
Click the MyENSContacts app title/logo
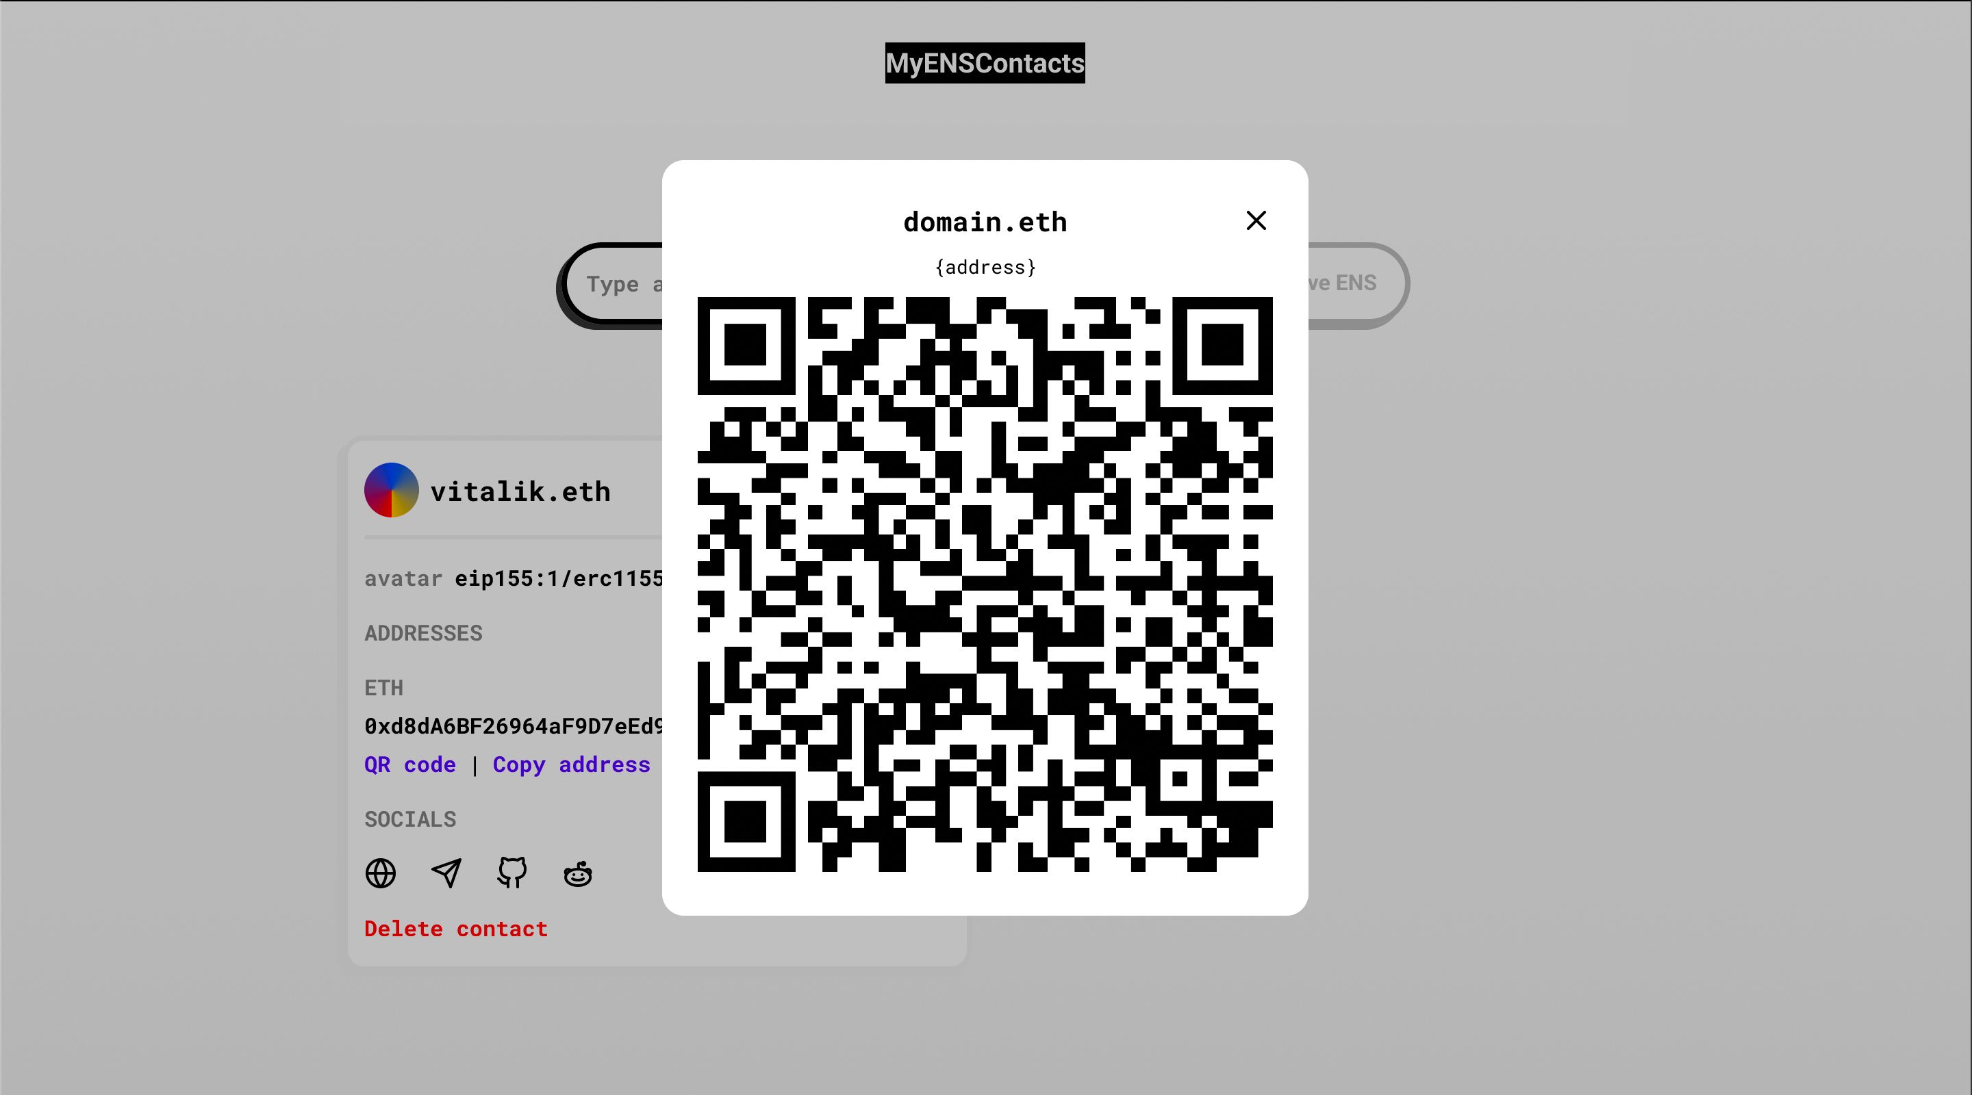[985, 62]
